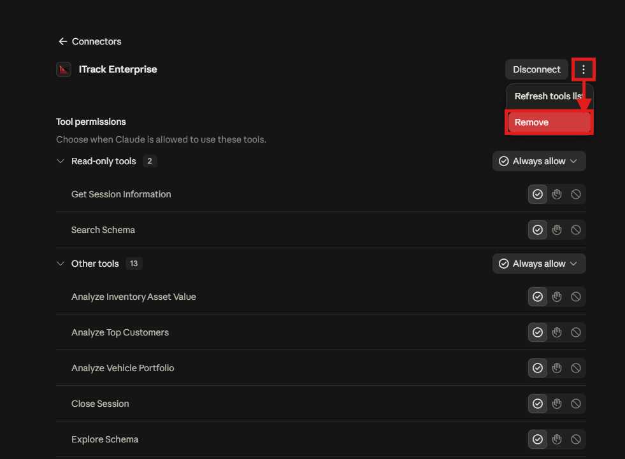
Task: Set Get Session Information to needs approval
Action: pos(557,194)
